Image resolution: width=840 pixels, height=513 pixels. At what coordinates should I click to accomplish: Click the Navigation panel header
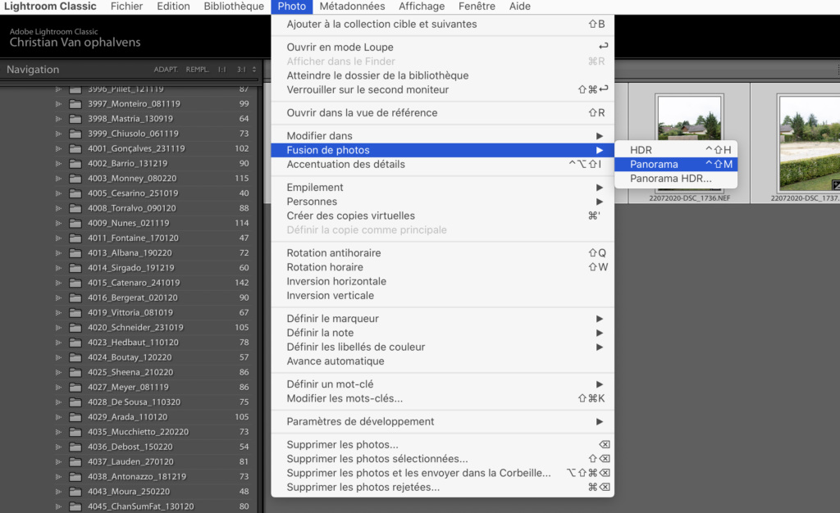[33, 70]
